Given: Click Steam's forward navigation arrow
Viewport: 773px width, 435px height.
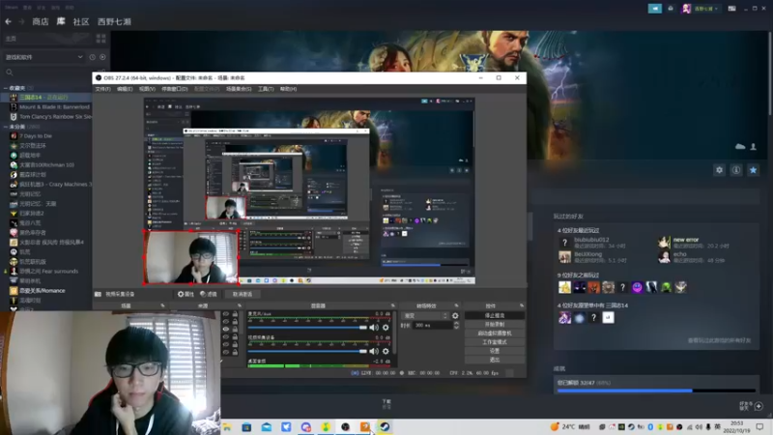Looking at the screenshot, I should click(x=21, y=21).
